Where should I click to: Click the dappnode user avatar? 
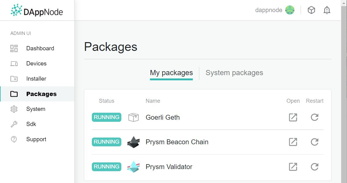tap(290, 10)
